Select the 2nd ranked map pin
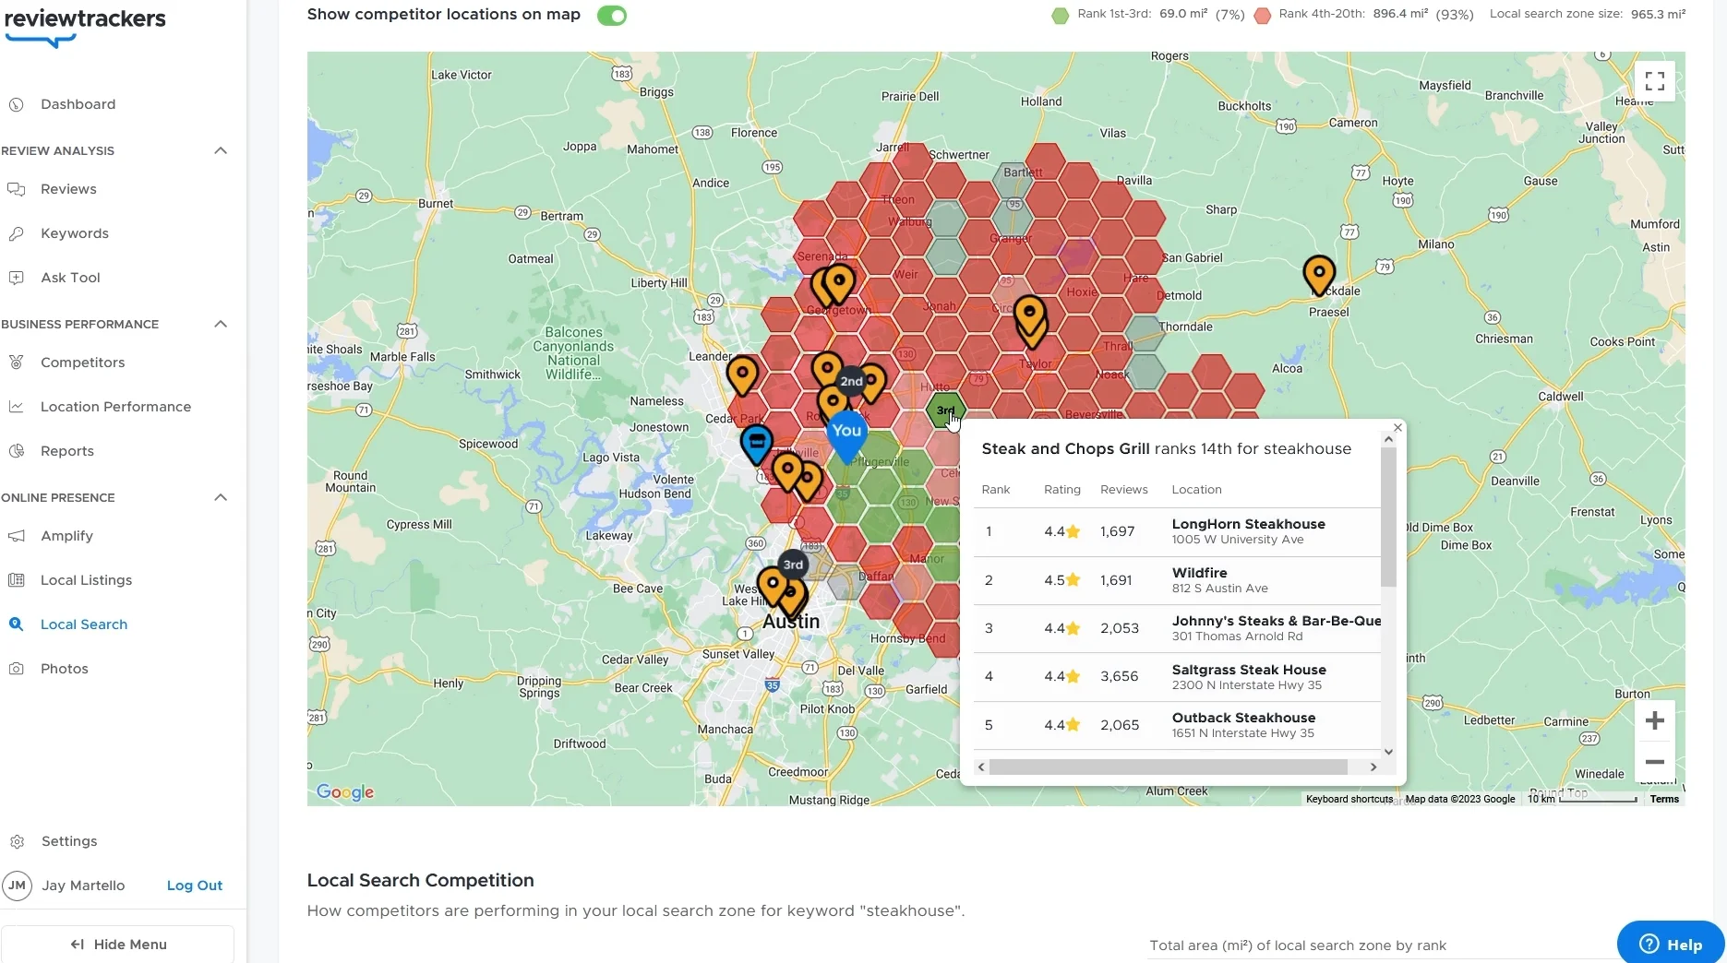This screenshot has width=1727, height=963. point(851,381)
